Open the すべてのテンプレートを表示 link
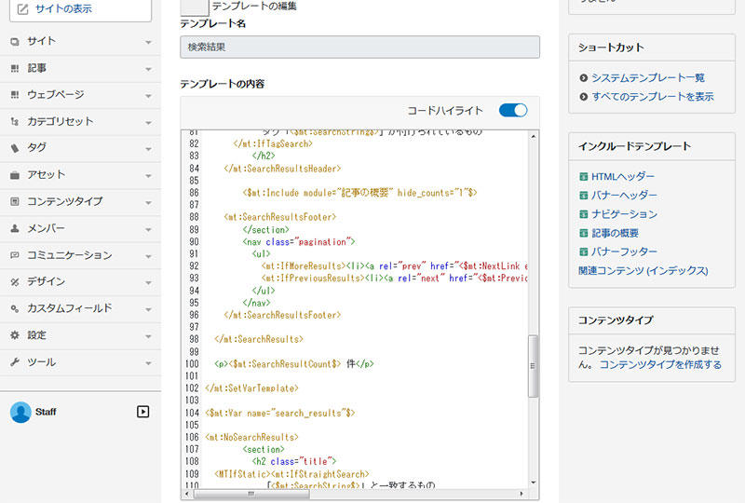The height and width of the screenshot is (503, 745). pos(652,97)
